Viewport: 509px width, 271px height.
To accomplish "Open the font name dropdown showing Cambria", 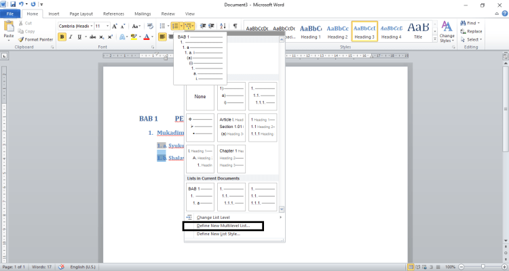I will click(75, 26).
